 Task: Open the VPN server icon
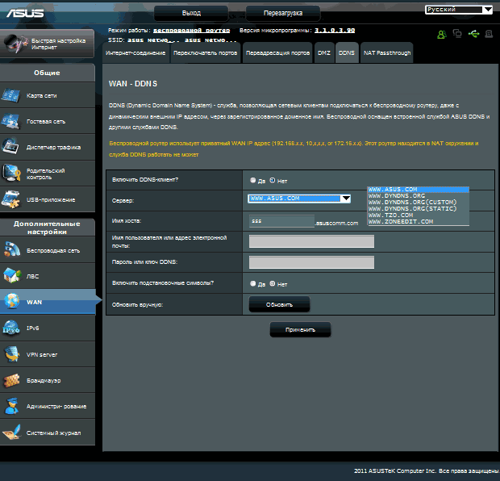click(x=11, y=354)
